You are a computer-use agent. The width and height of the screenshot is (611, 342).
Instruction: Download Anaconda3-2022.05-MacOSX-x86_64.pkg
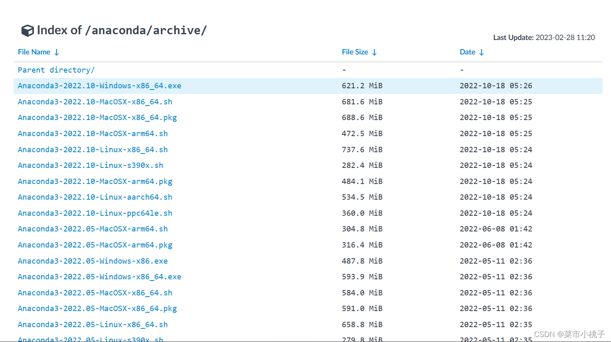(x=97, y=309)
